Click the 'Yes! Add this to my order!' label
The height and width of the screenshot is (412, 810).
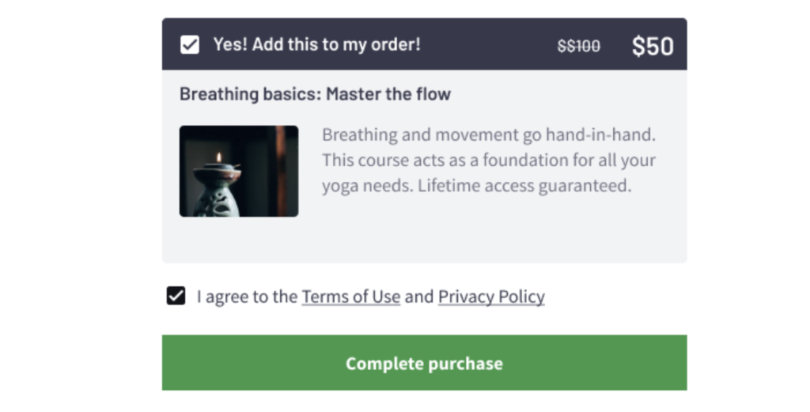(x=316, y=44)
